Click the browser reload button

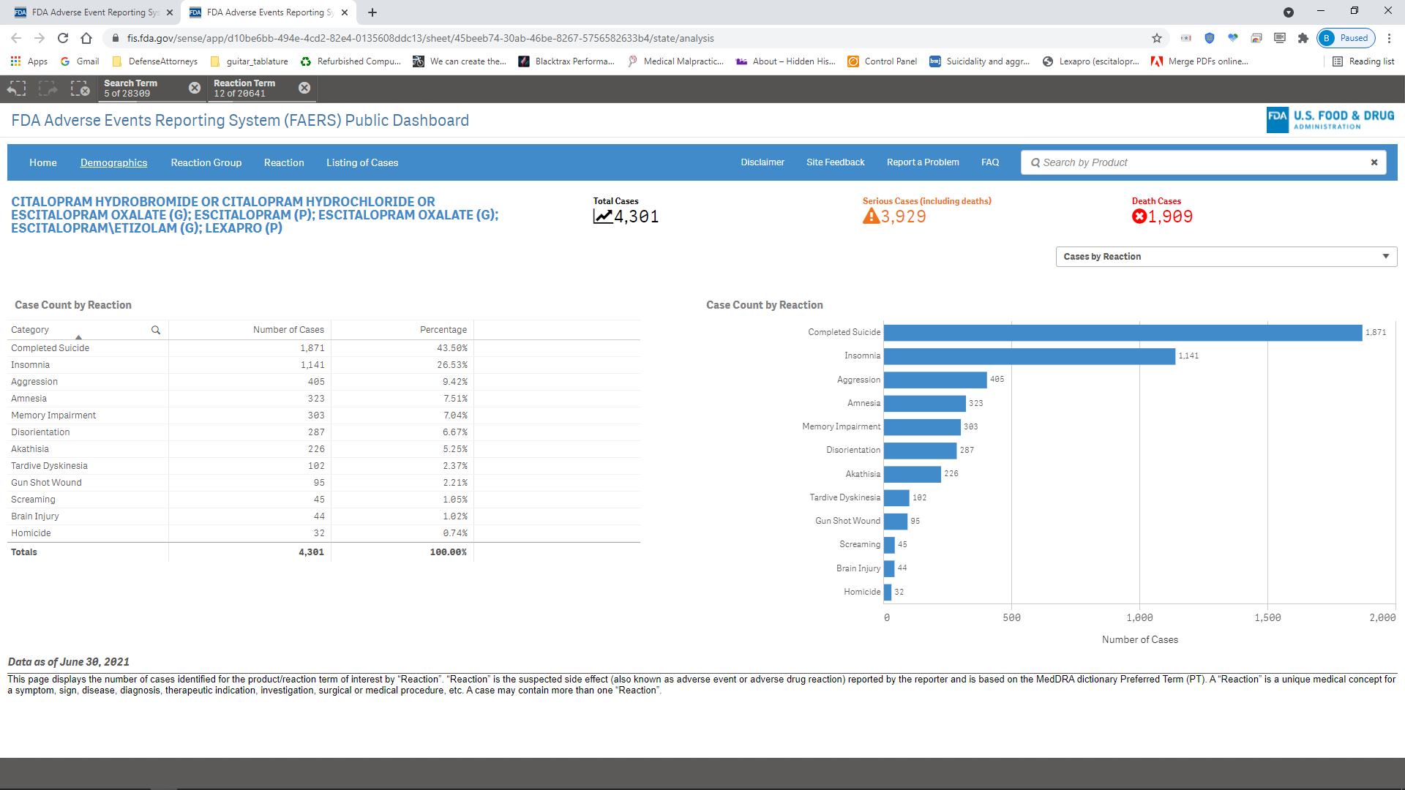click(63, 38)
